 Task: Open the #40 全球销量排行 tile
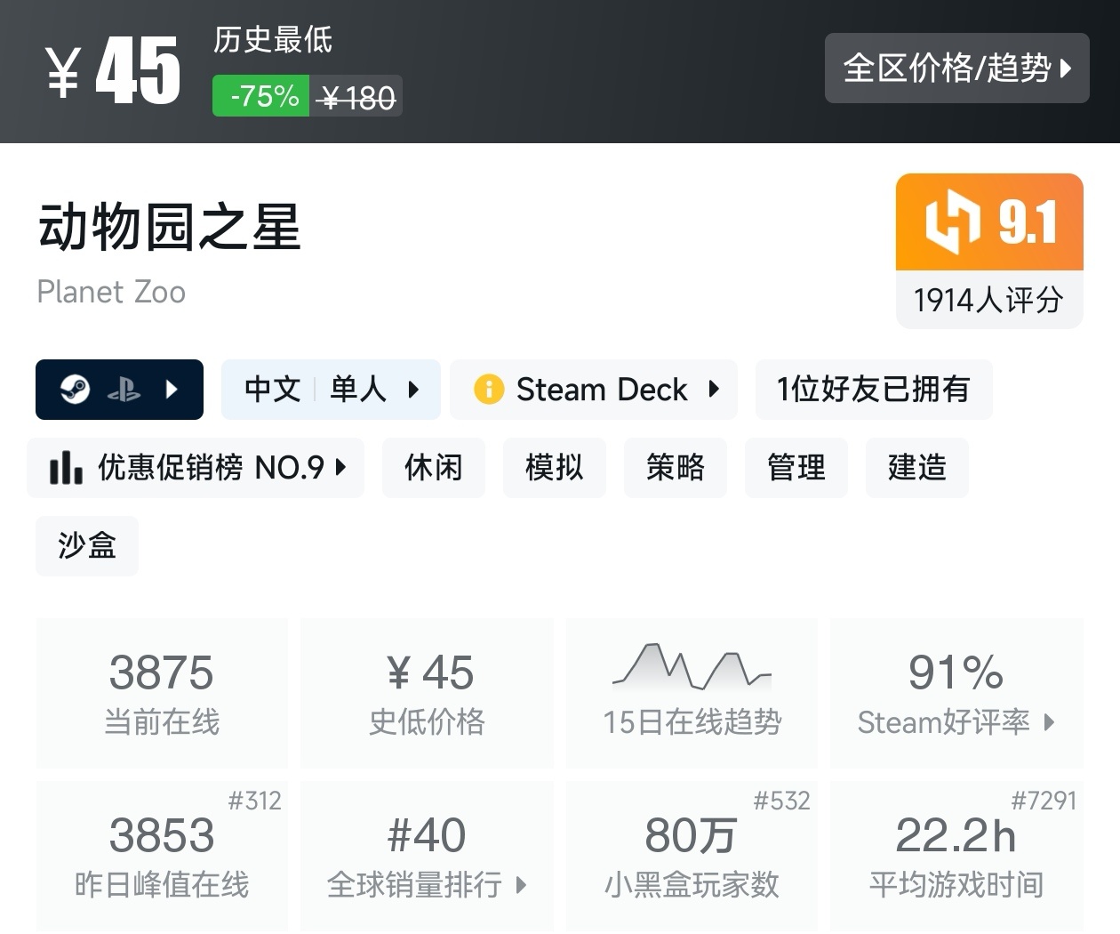point(427,856)
